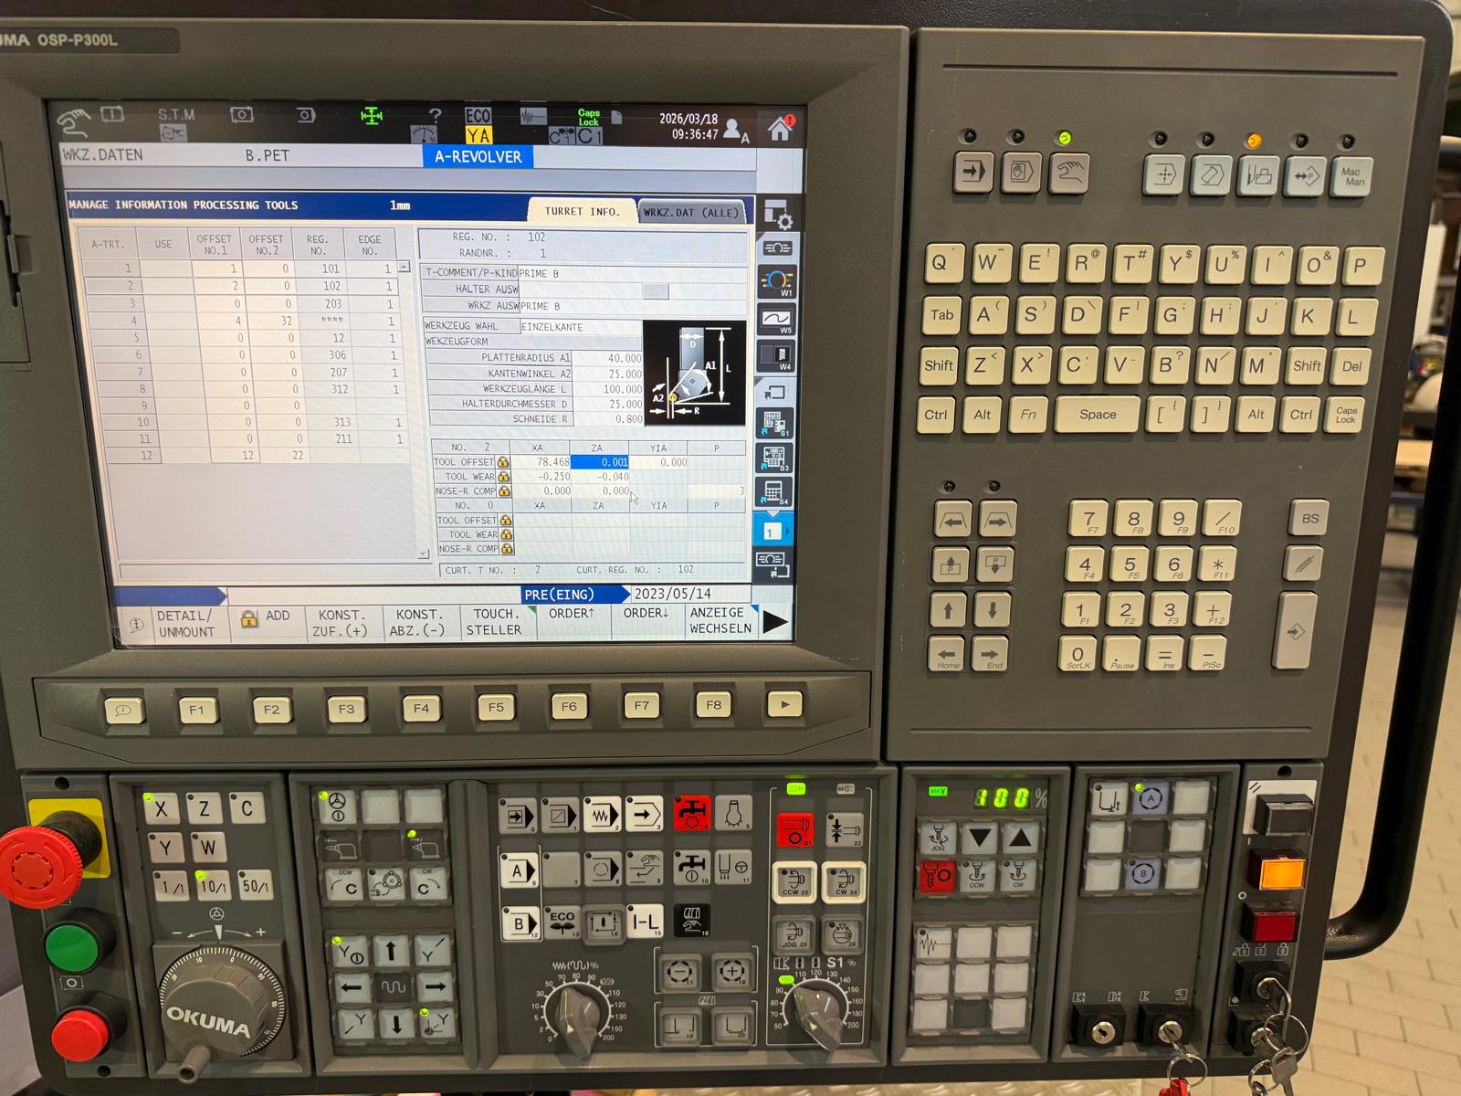Toggle the lock beside Tool Offset row

tap(503, 462)
